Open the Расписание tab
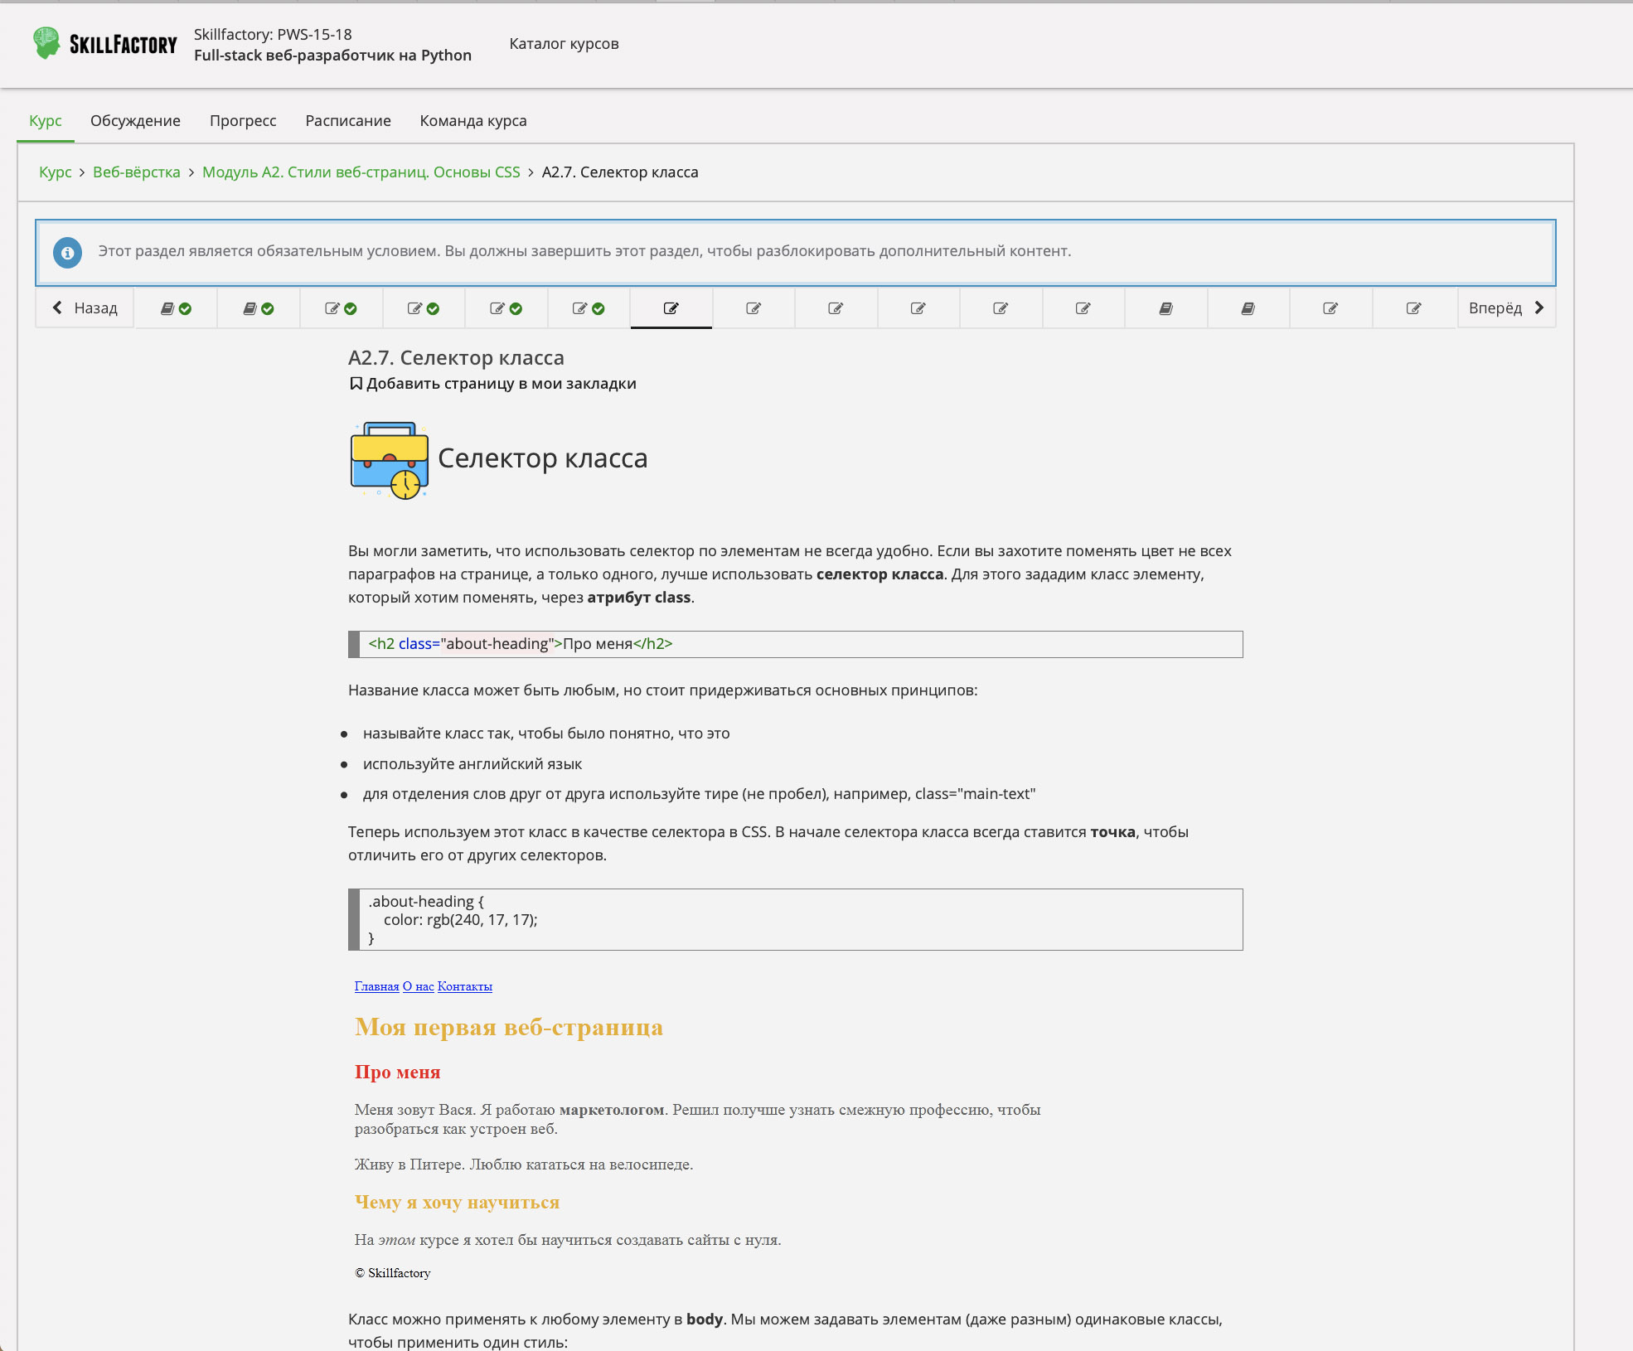 click(x=347, y=121)
